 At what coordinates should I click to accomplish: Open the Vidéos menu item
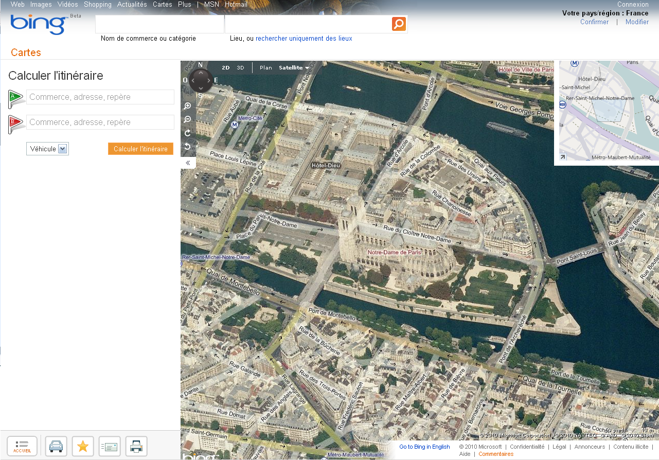(68, 4)
